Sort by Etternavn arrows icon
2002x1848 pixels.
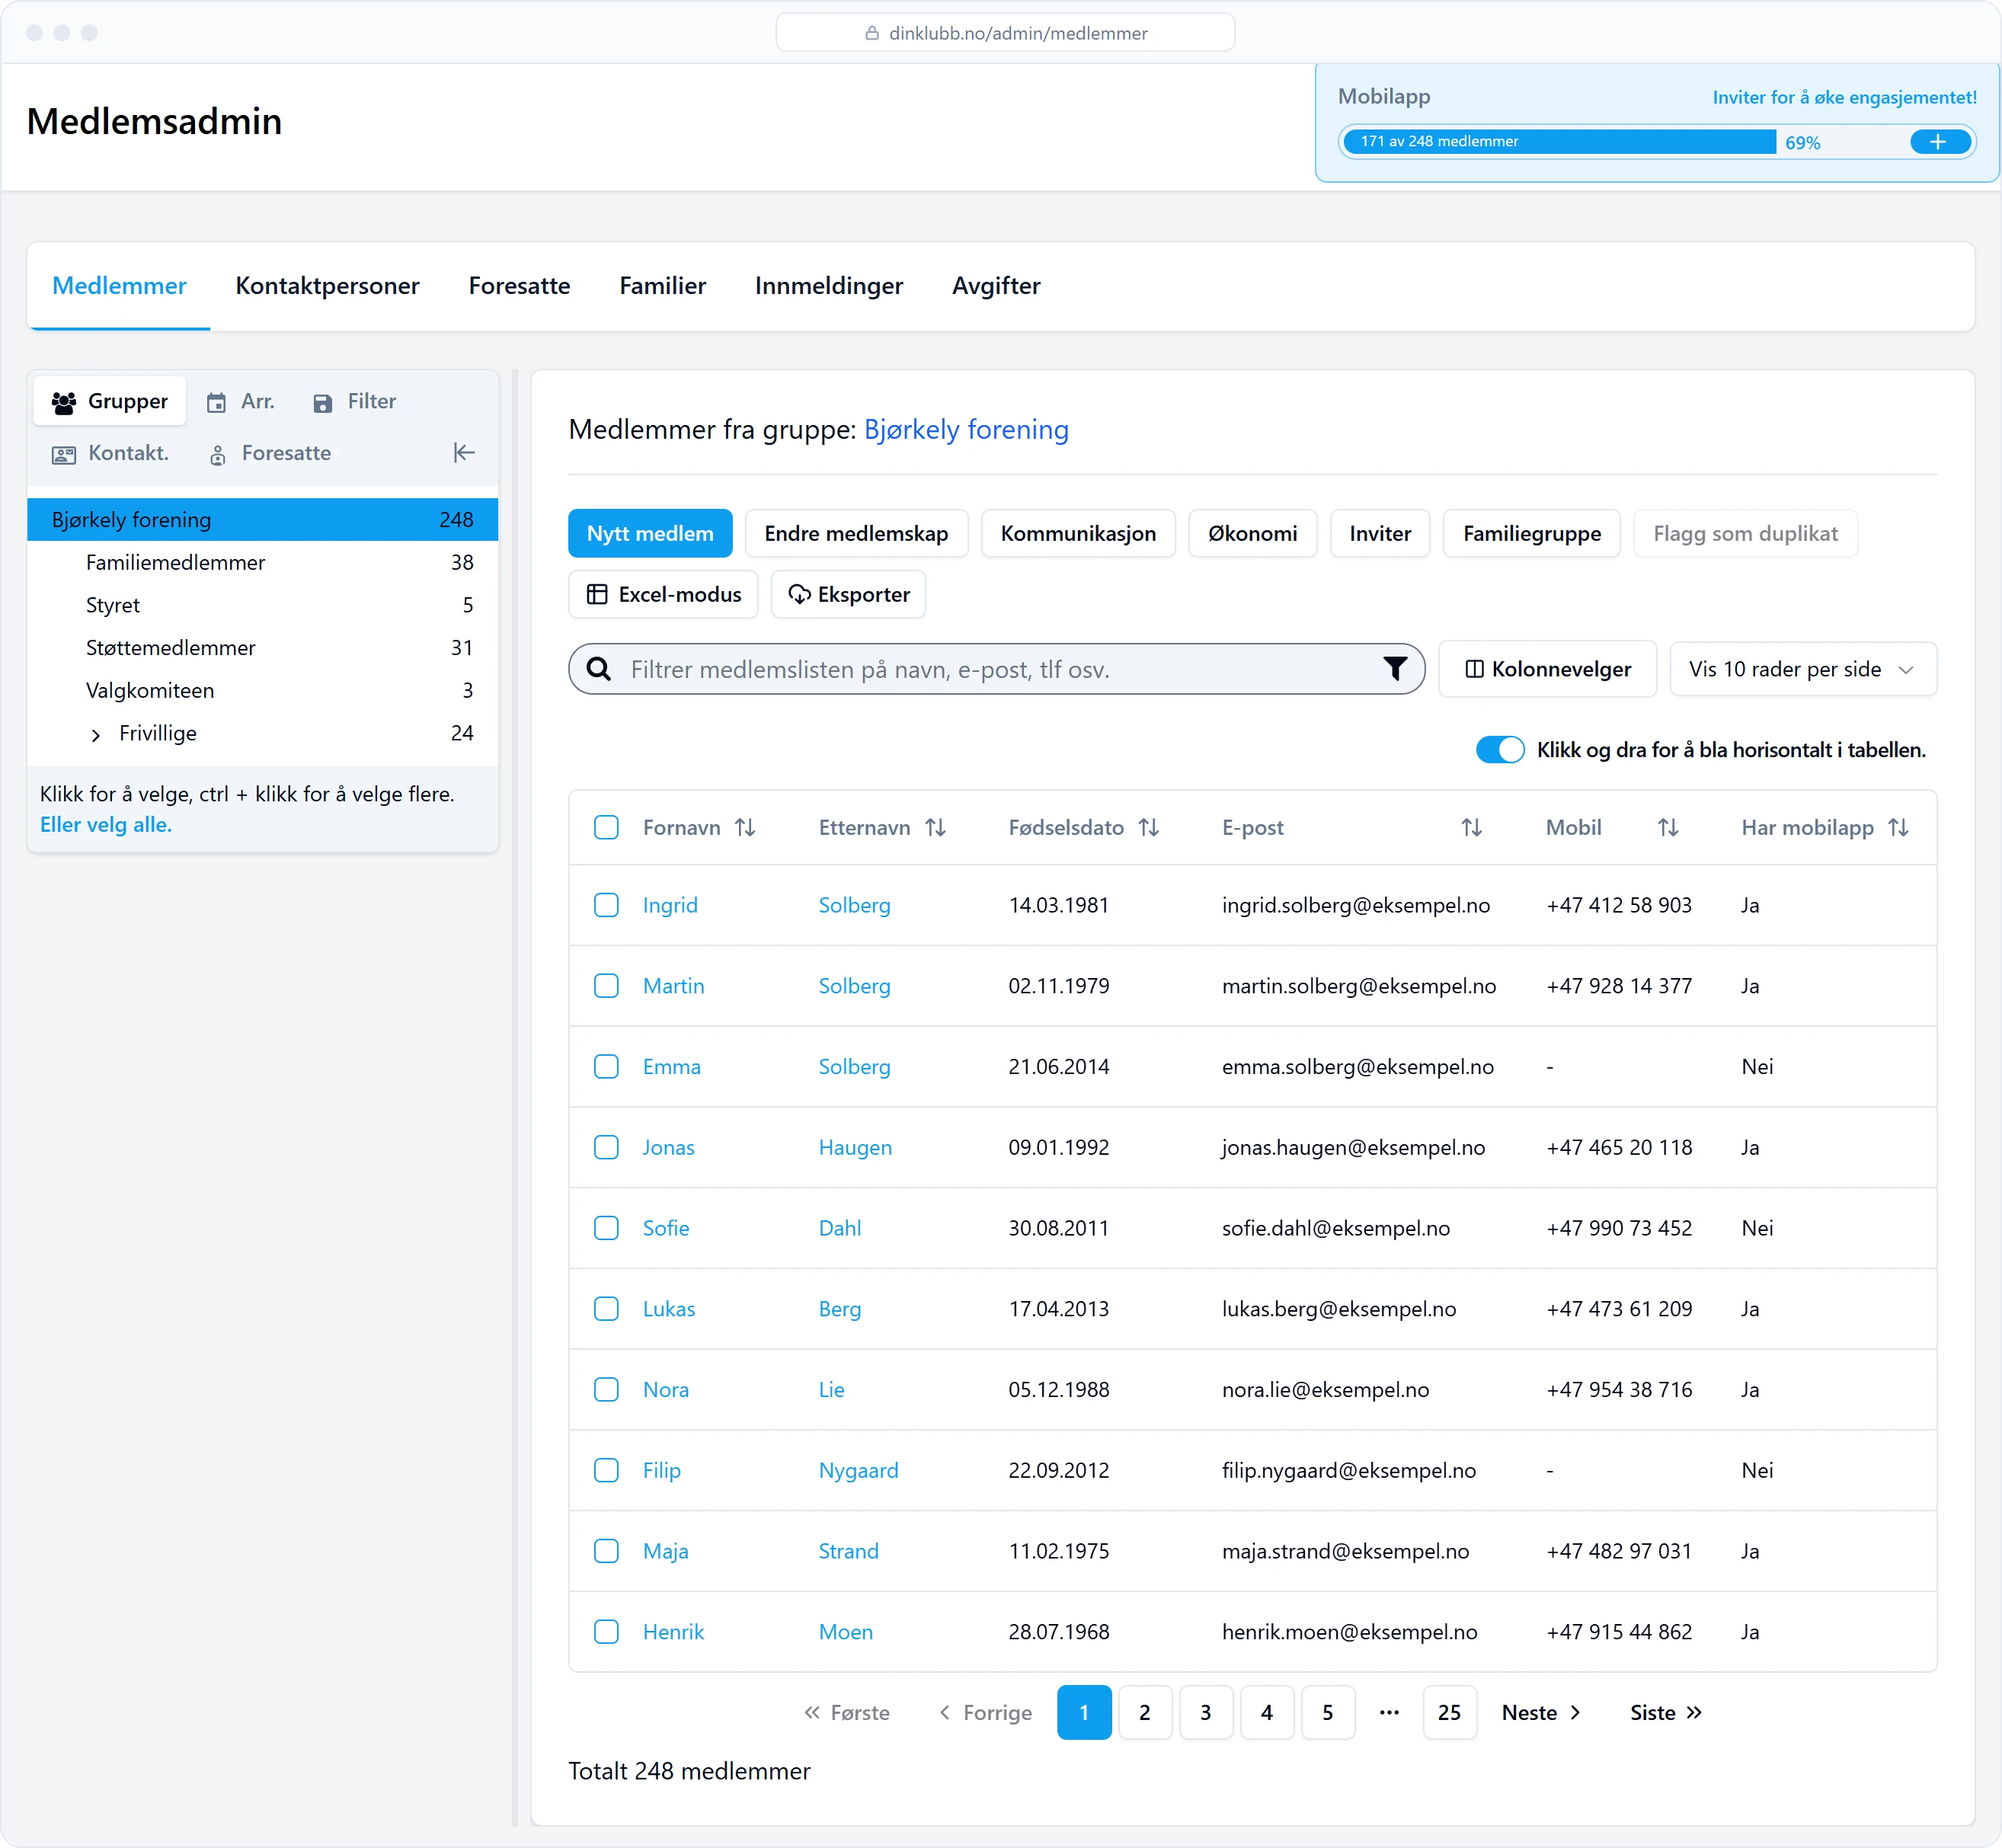pos(935,828)
